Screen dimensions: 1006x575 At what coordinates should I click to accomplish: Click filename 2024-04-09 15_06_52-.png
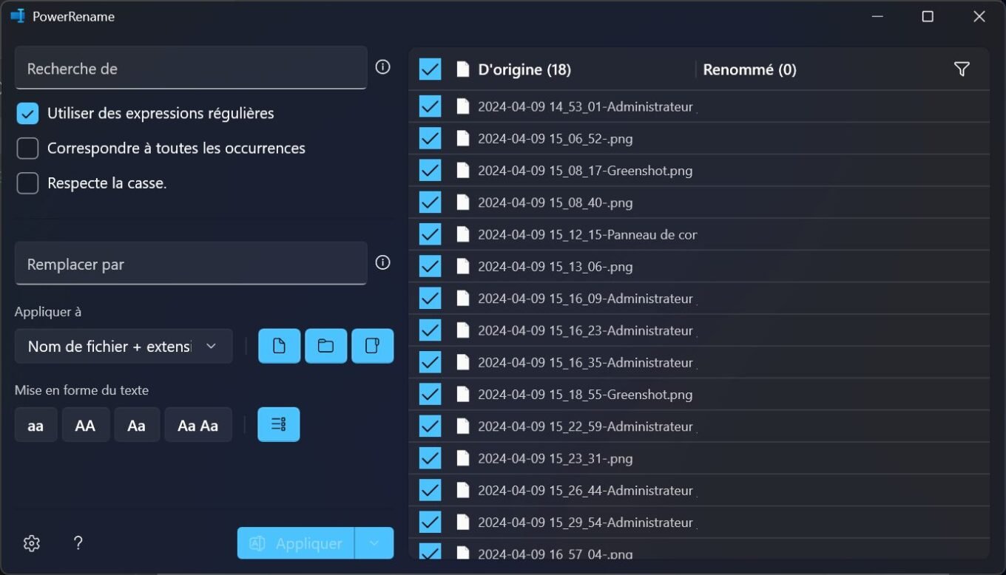click(x=556, y=139)
